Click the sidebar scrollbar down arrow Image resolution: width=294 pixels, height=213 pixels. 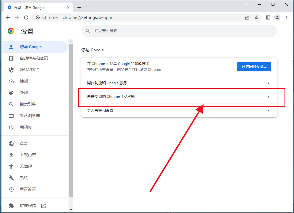[x=71, y=210]
